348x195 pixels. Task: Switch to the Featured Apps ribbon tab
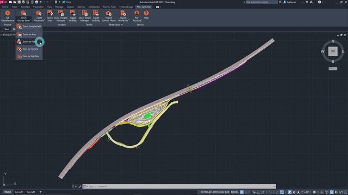coord(126,7)
